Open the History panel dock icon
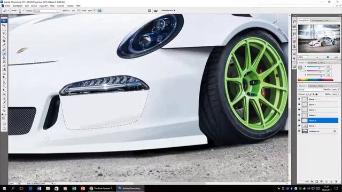 point(294,21)
